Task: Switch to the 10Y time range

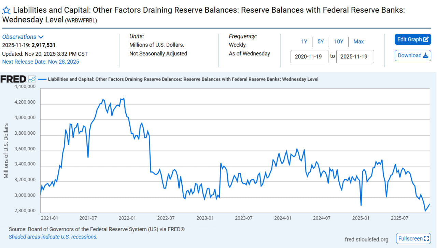Action: tap(338, 42)
